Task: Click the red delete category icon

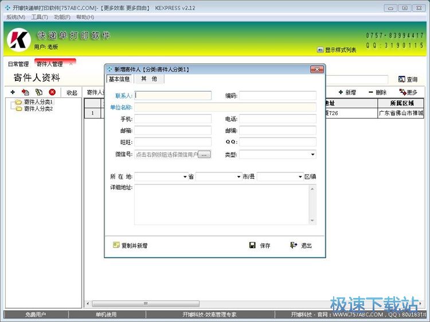Action: click(52, 92)
